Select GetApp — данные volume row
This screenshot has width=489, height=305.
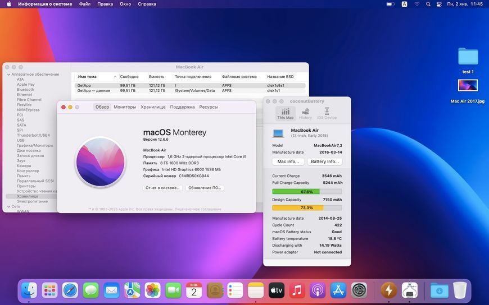click(190, 91)
